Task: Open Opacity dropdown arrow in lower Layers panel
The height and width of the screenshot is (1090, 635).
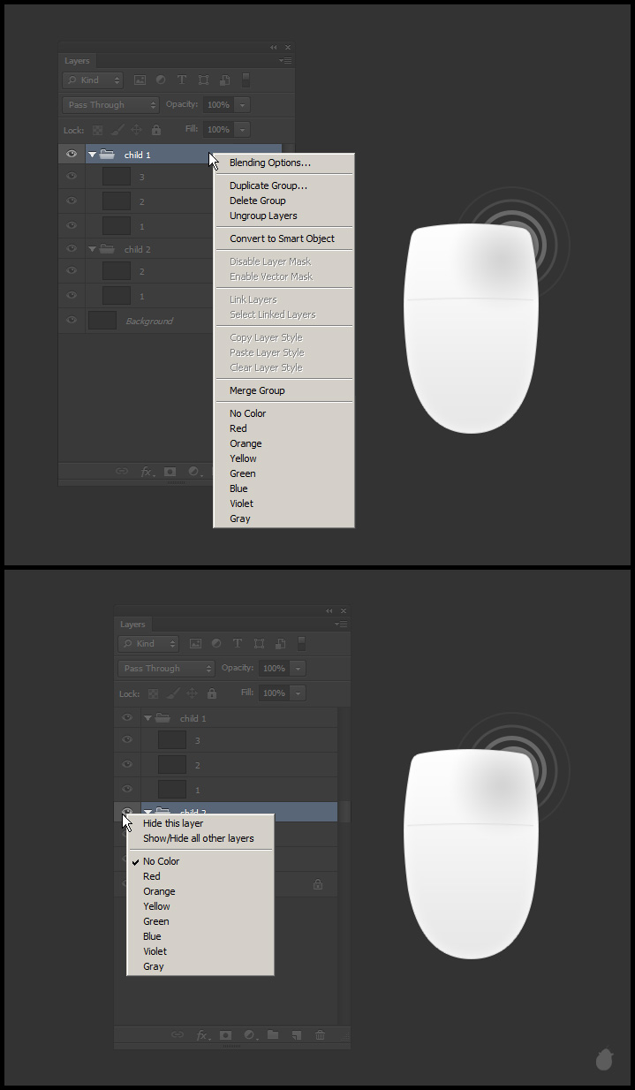Action: coord(298,669)
